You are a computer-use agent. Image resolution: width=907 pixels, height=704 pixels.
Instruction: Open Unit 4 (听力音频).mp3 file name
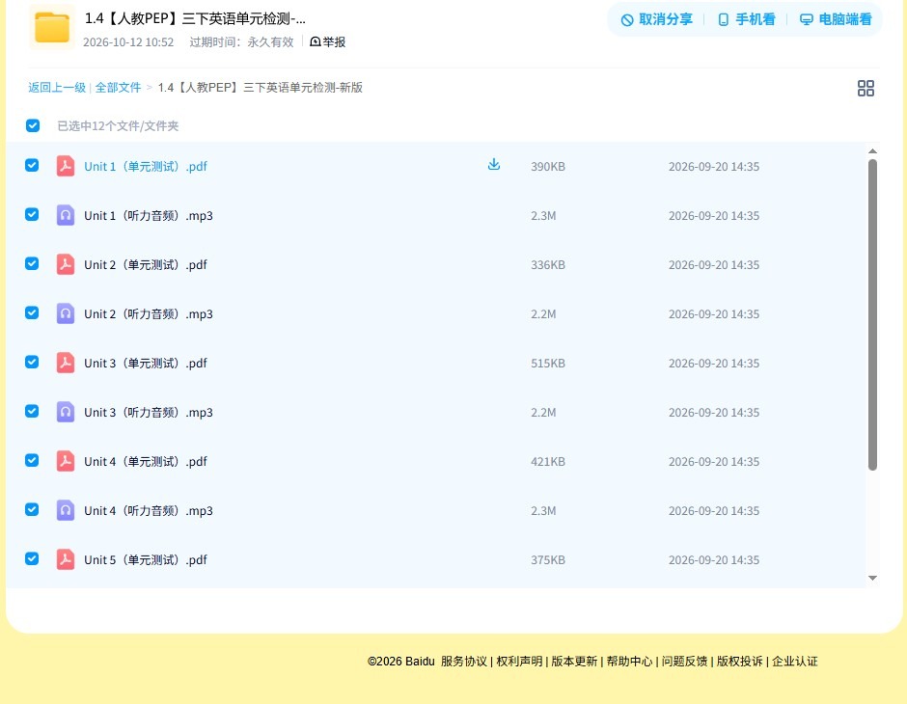[x=148, y=510]
